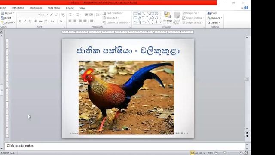This screenshot has height=155, width=275.
Task: Expand the shapes gallery More arrow
Action: click(x=160, y=22)
